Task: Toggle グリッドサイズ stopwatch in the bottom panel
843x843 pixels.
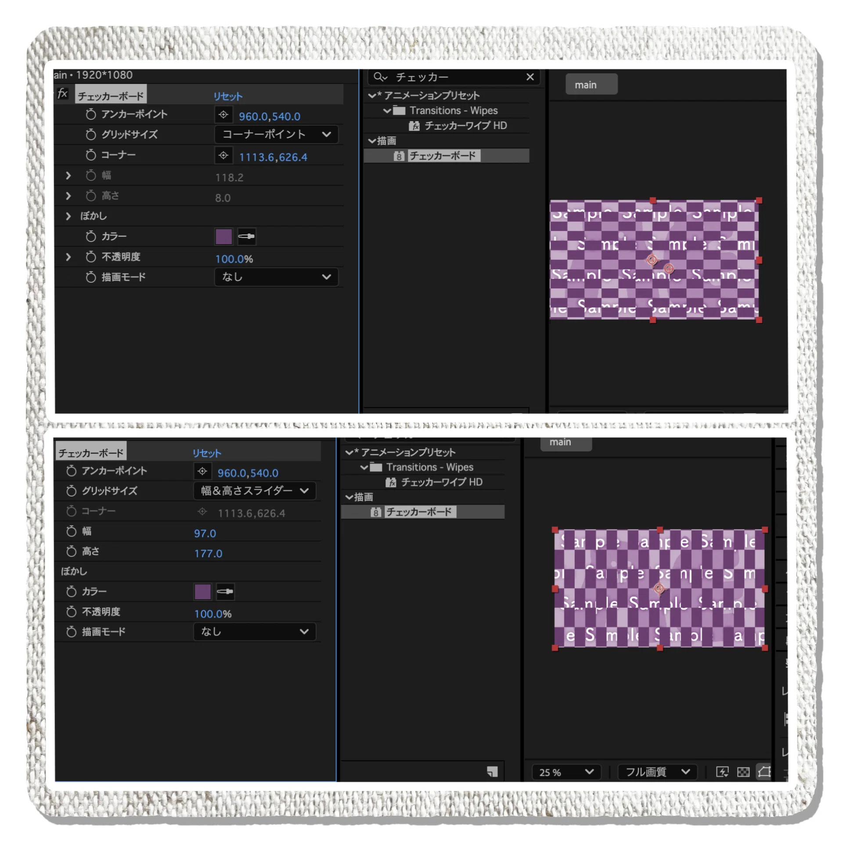Action: point(71,490)
